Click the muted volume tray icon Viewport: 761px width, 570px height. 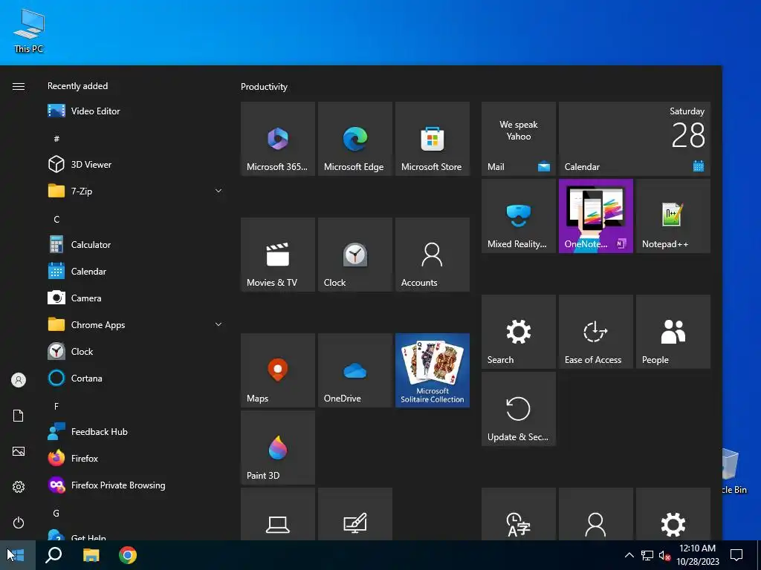pyautogui.click(x=664, y=555)
